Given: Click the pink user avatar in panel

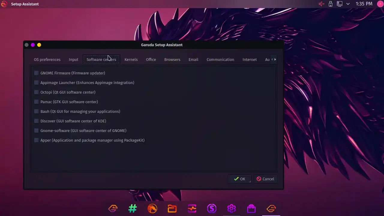Looking at the screenshot, I should [x=380, y=4].
